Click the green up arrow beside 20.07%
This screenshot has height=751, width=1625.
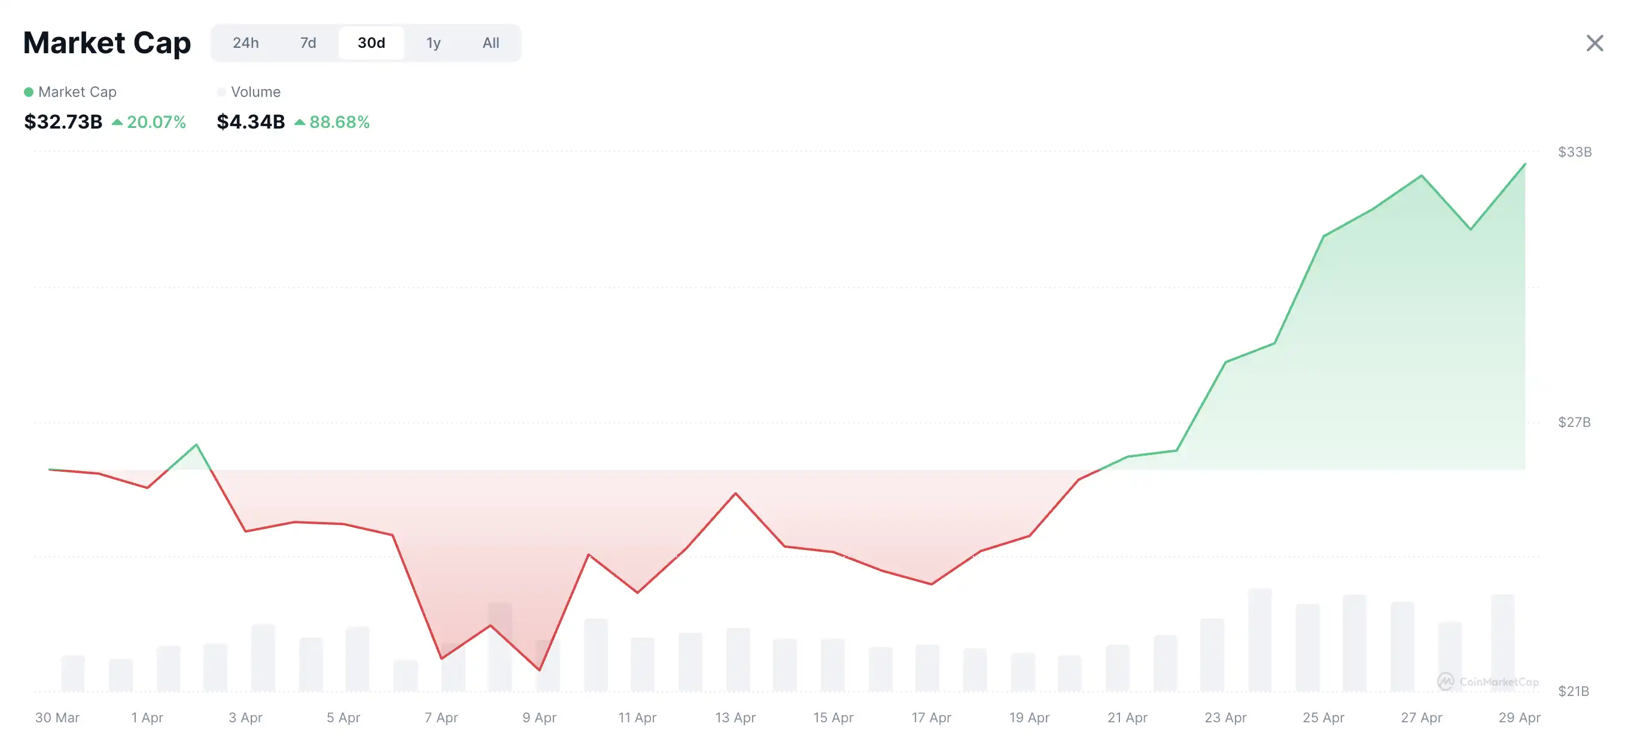[x=117, y=123]
